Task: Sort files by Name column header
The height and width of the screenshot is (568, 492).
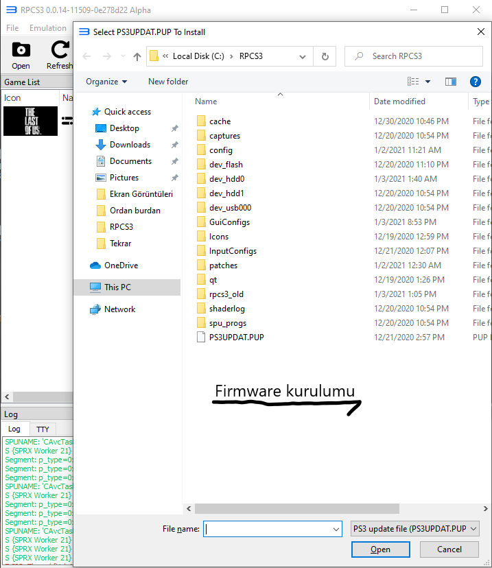Action: [x=206, y=102]
